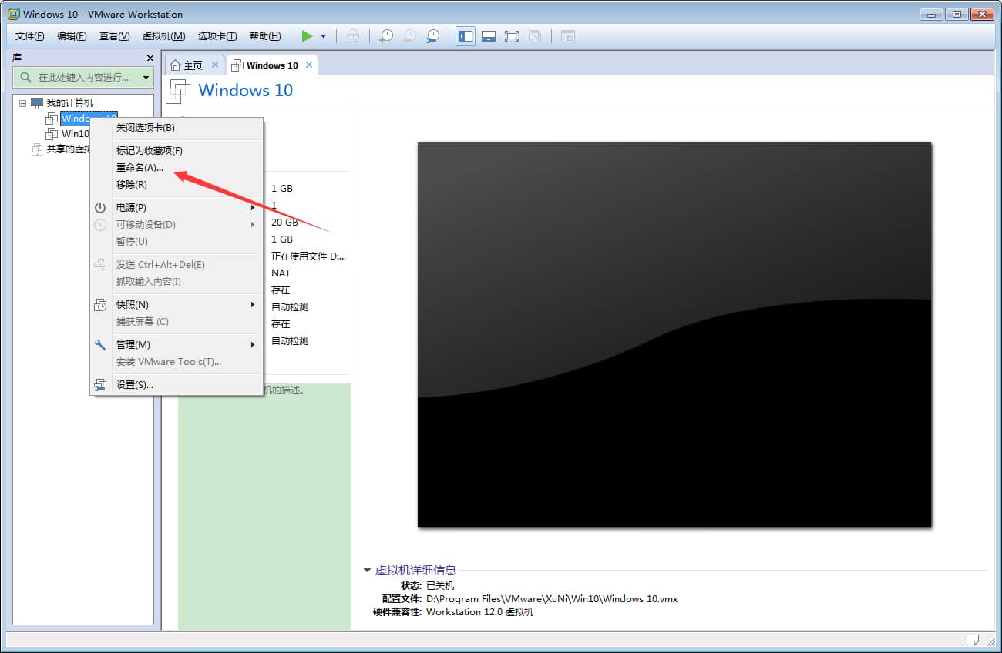Screen dimensions: 1002x653
Task: Click the 已关机 status value
Action: (440, 586)
